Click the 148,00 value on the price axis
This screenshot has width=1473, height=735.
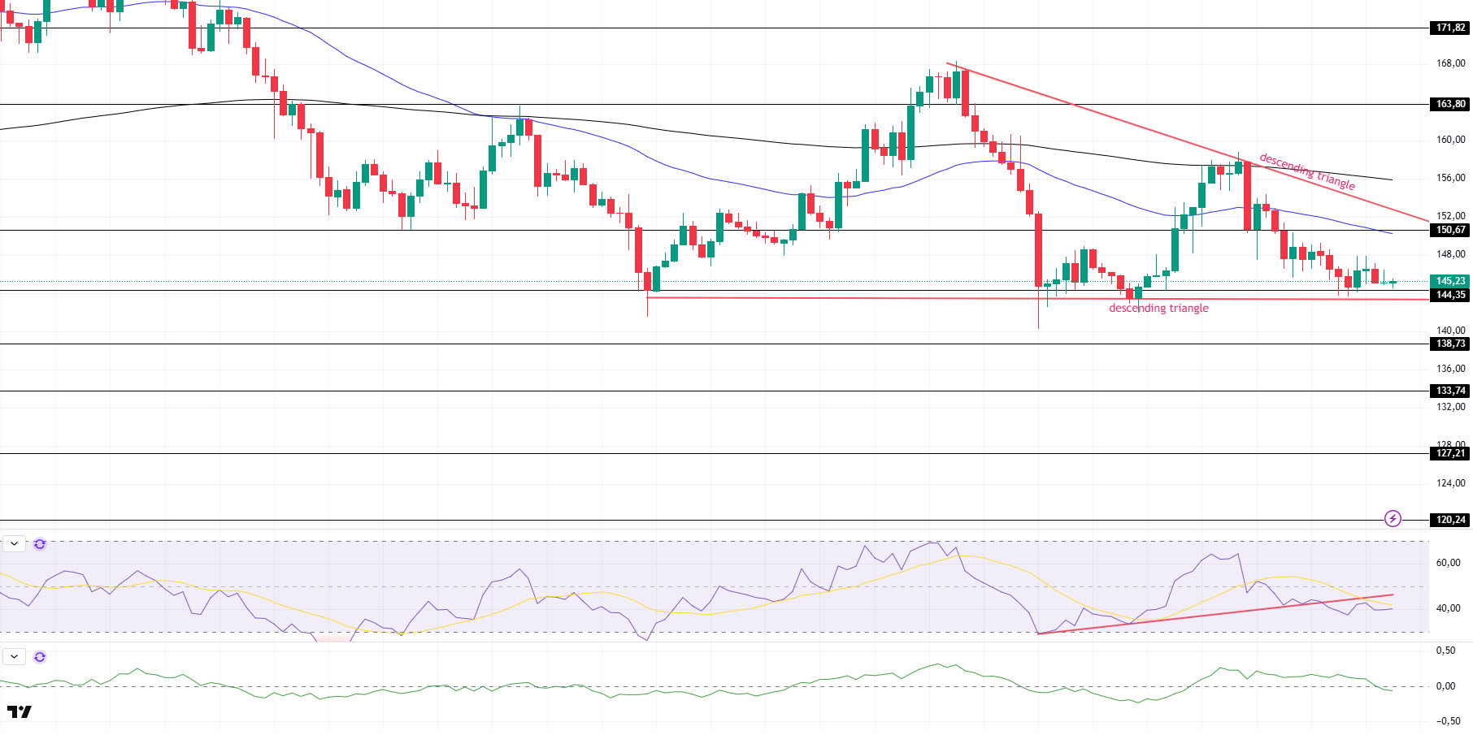tap(1450, 254)
